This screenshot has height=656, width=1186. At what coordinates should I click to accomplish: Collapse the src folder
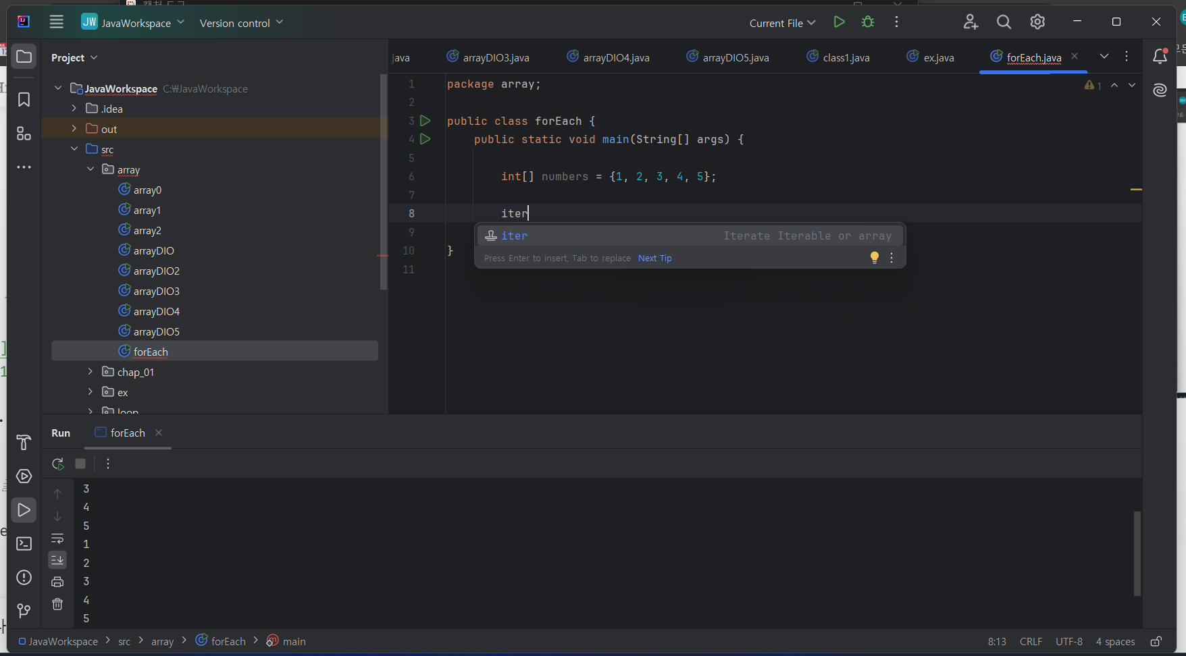[x=74, y=148]
